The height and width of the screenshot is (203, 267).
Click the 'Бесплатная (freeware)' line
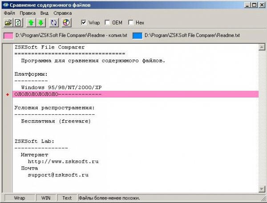pyautogui.click(x=56, y=121)
